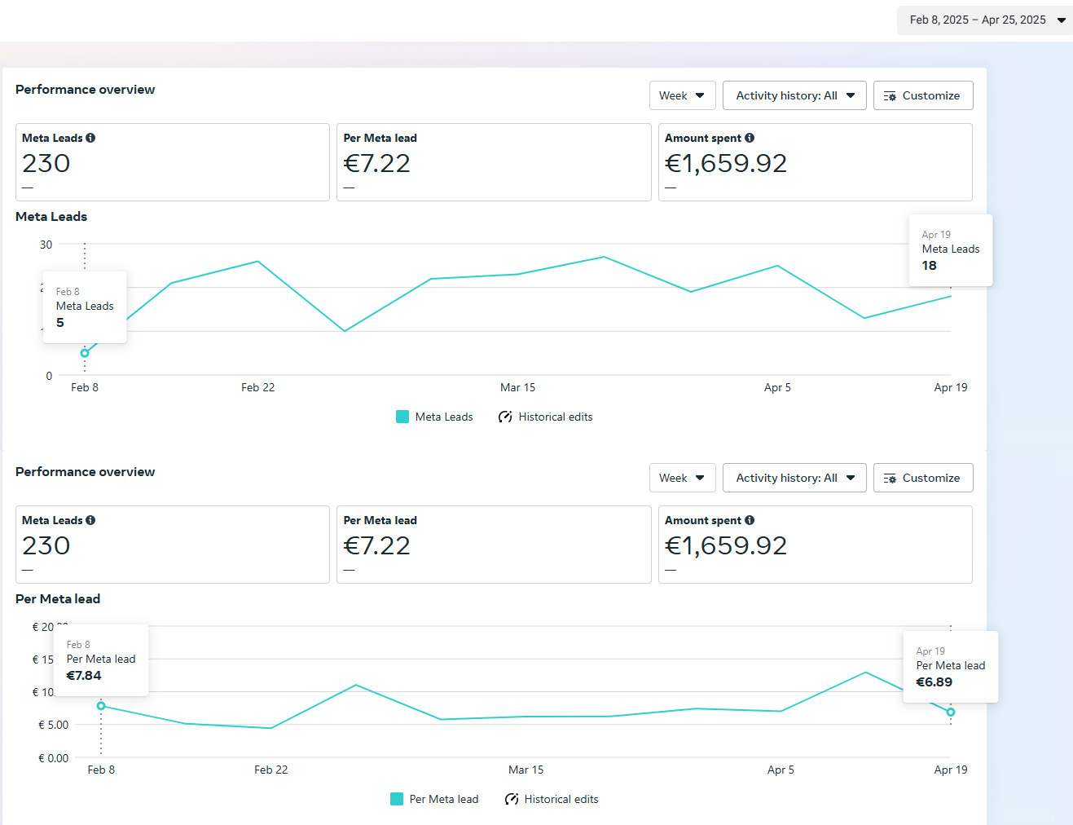The height and width of the screenshot is (825, 1073).
Task: Click Meta Leads info icon in Per Meta lead chart section
Action: point(90,520)
